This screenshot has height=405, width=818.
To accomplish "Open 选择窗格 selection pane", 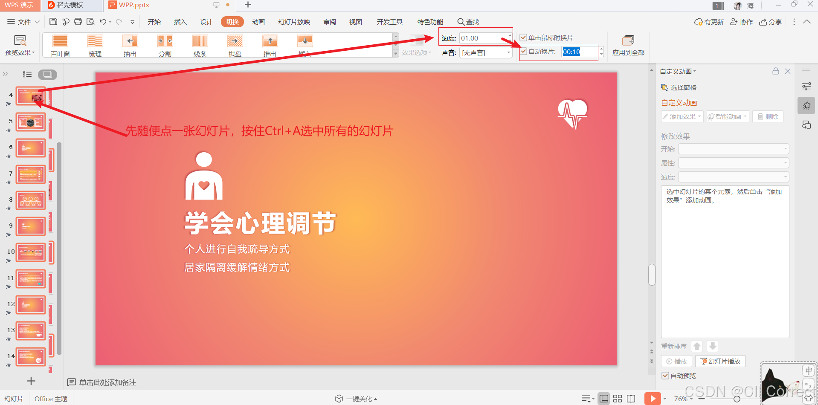I will (x=679, y=87).
